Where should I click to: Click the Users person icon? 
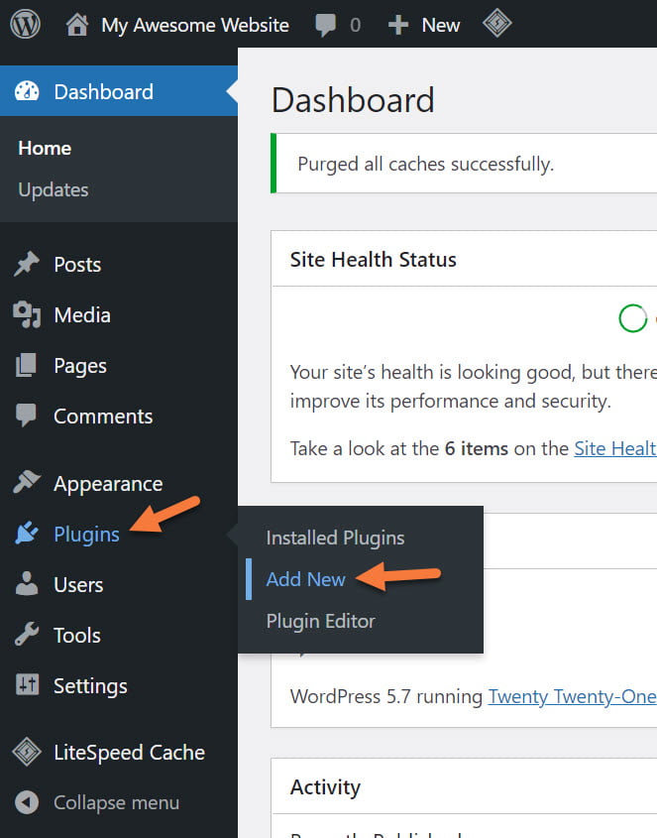point(27,585)
